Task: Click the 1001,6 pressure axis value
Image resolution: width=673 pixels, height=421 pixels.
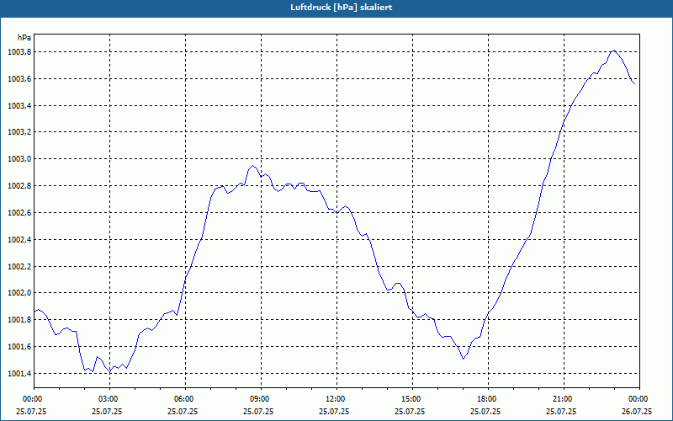Action: coord(19,347)
